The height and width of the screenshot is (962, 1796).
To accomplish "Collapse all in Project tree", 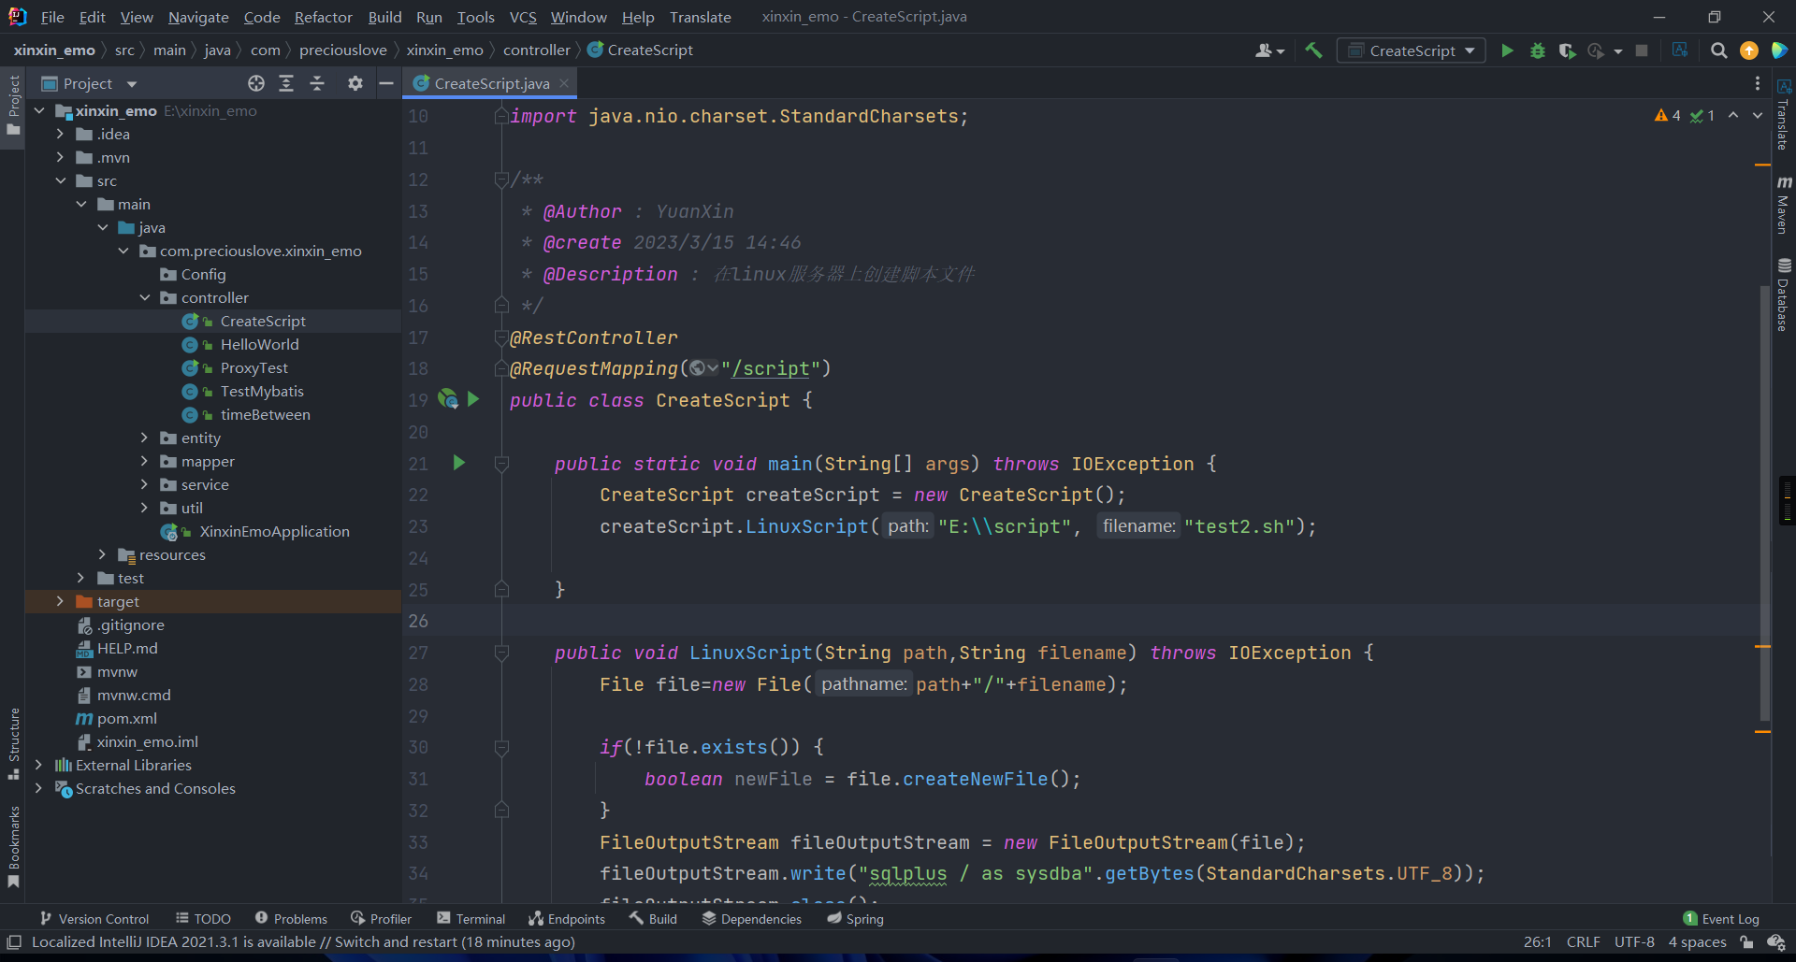I will tap(317, 83).
